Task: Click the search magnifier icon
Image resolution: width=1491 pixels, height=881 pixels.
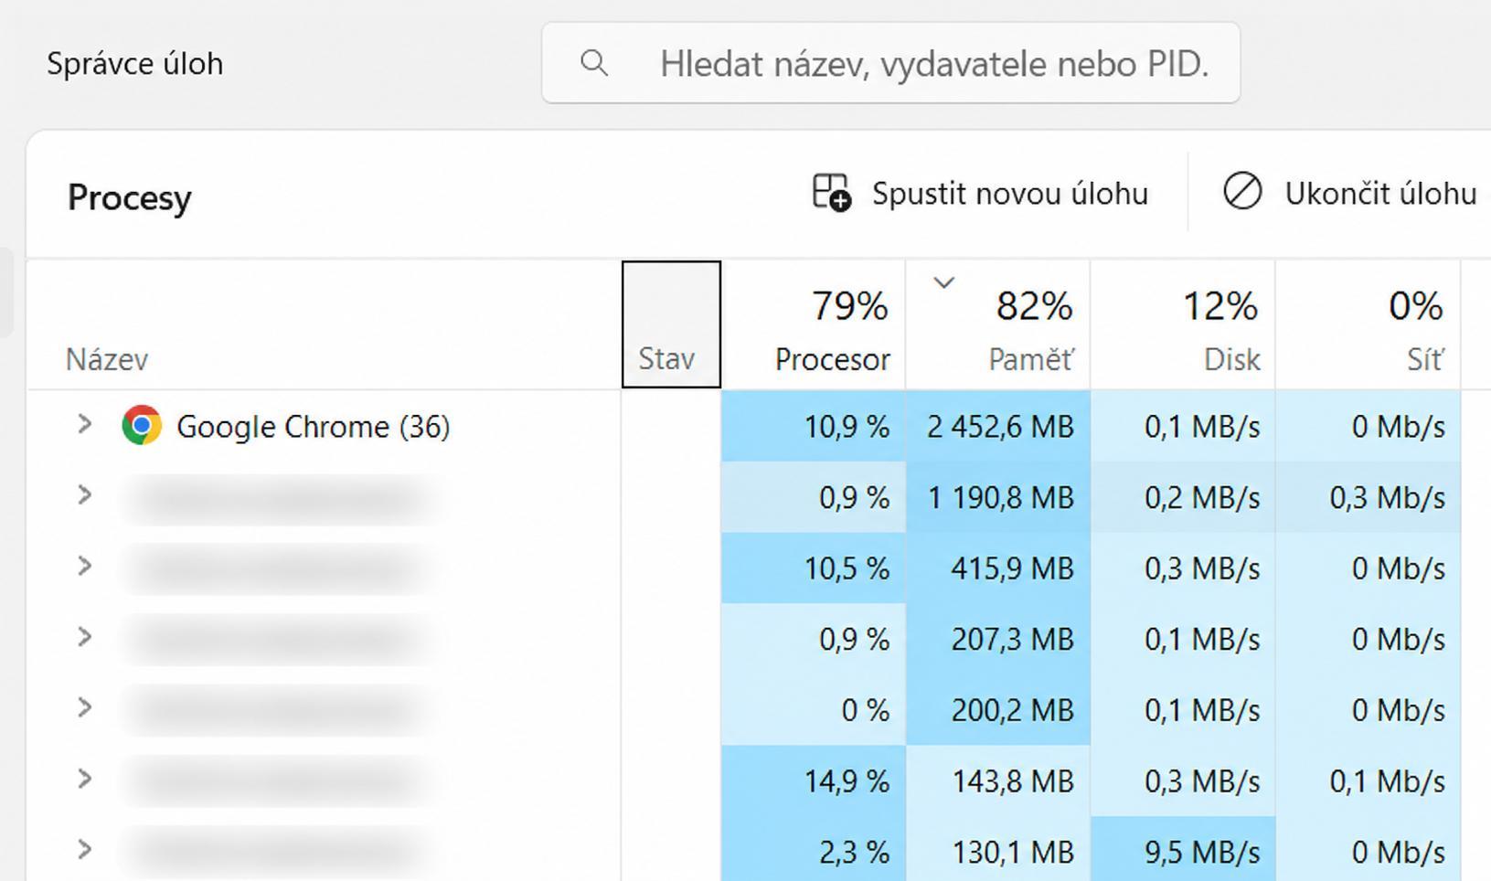Action: [594, 63]
